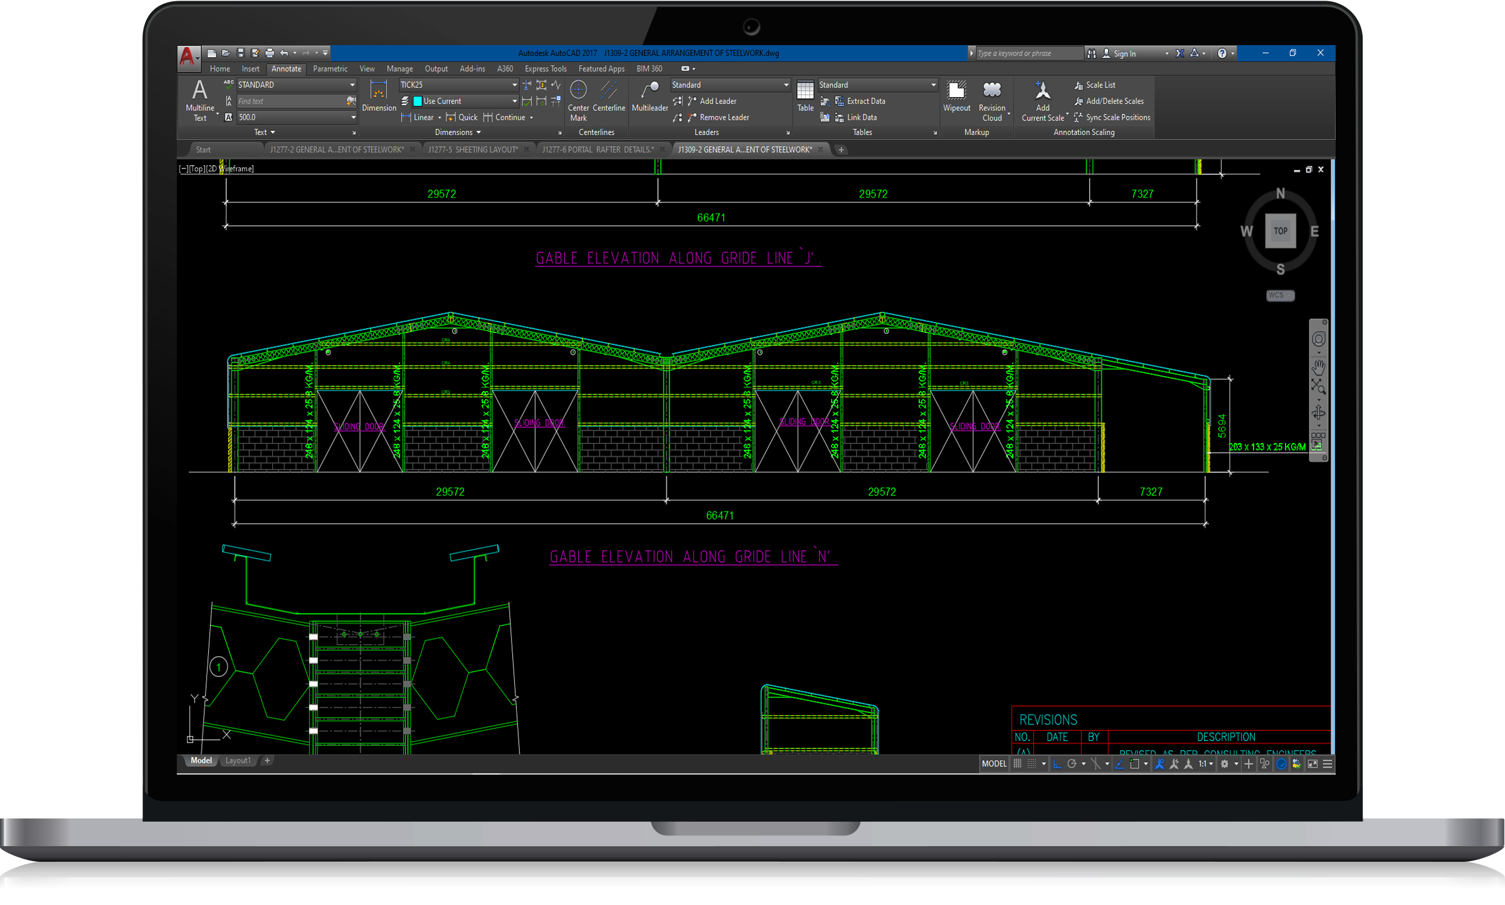Click the New drawing icon
The width and height of the screenshot is (1505, 905).
point(211,53)
